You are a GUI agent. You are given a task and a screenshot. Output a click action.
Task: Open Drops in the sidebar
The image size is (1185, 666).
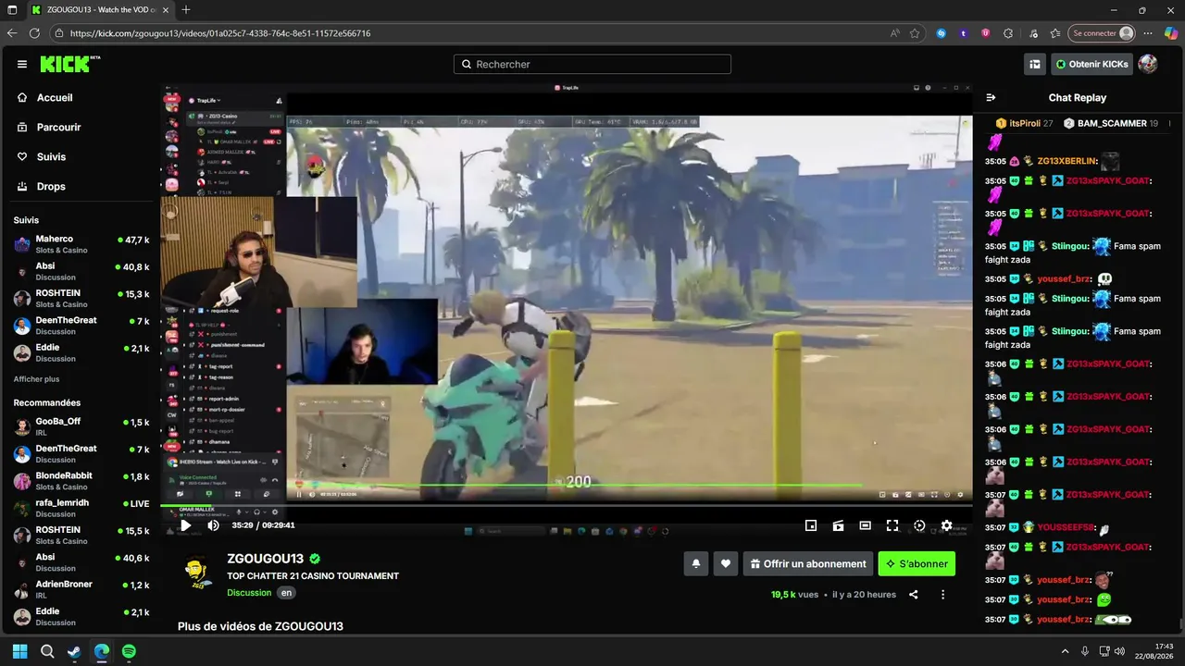[51, 186]
